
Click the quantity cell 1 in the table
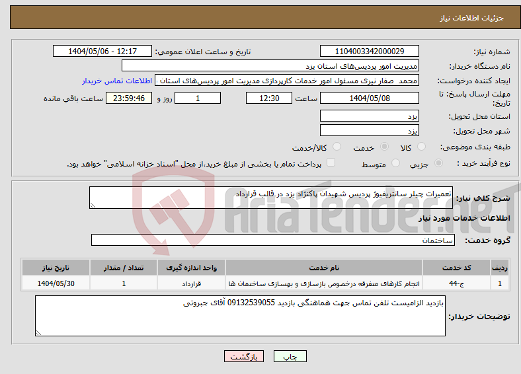(124, 283)
